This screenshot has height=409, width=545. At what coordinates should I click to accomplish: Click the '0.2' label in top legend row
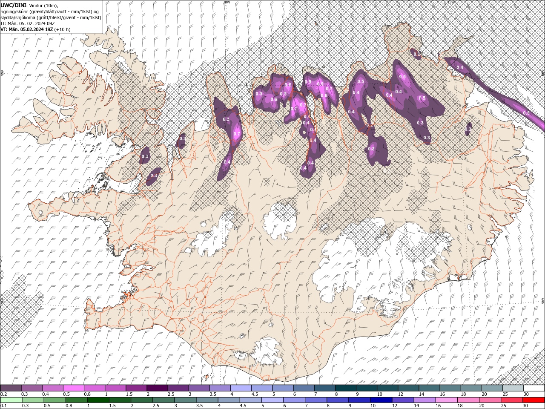click(x=4, y=394)
